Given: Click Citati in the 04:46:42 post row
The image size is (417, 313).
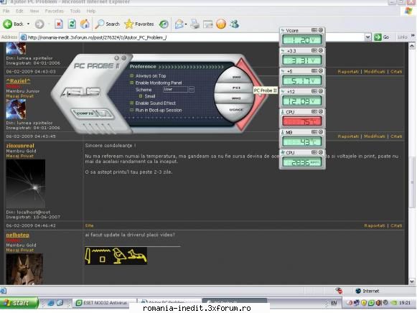Looking at the screenshot, I should pos(396,225).
